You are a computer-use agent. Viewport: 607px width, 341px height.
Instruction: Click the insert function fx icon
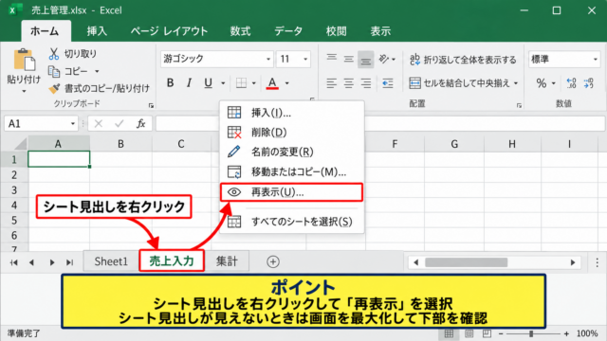[141, 124]
